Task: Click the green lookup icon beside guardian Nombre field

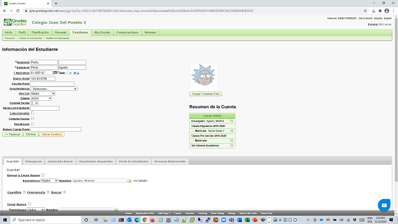Action: tap(130, 181)
